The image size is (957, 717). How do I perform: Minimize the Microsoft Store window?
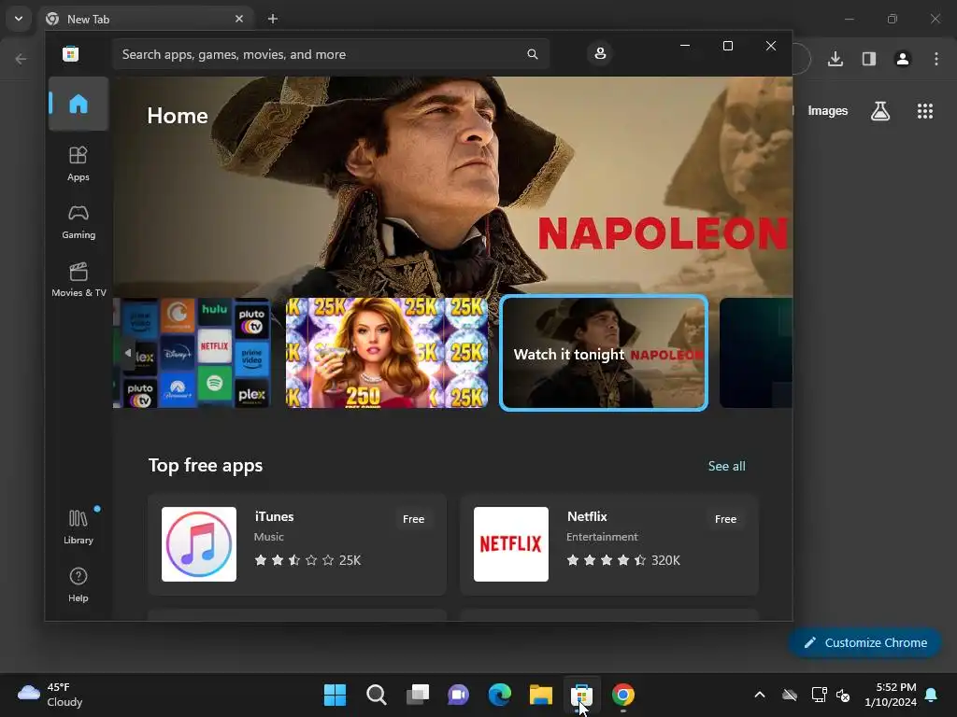point(685,46)
